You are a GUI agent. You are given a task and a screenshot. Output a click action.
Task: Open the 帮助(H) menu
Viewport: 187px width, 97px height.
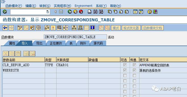(x=115, y=6)
